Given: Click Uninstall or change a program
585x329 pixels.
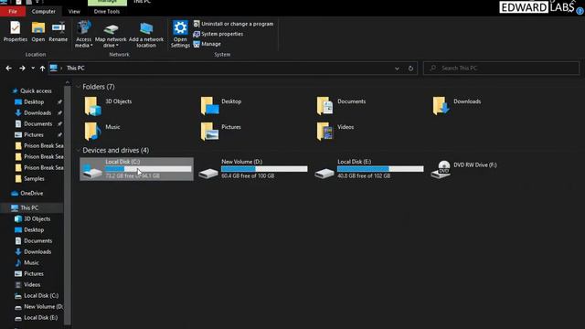Looking at the screenshot, I should click(233, 24).
